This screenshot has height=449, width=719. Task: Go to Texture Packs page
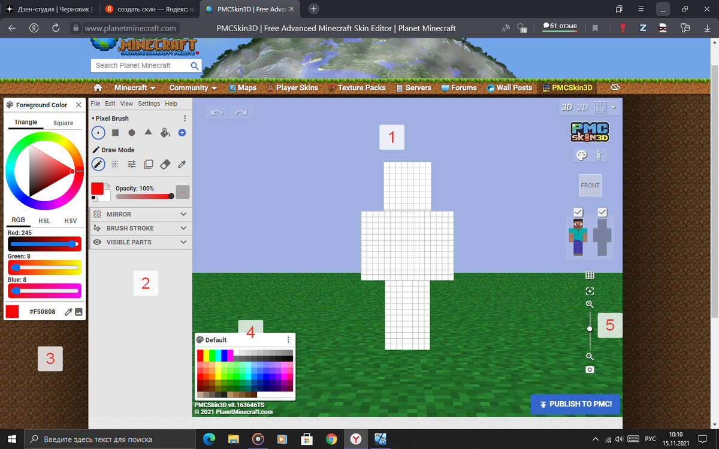(x=357, y=87)
